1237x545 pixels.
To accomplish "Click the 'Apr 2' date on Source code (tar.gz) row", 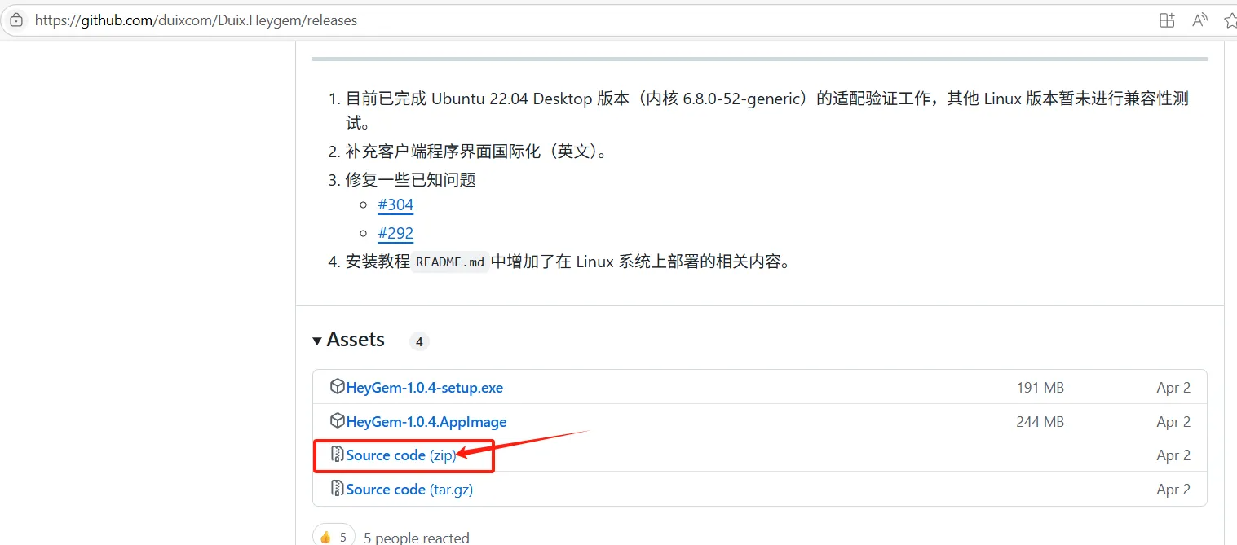I will [1173, 490].
